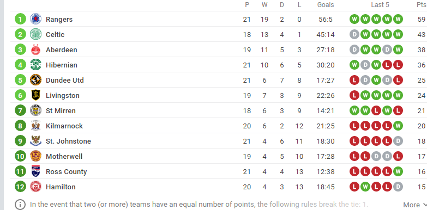
Task: Expand the More dropdown for tiebreak rules
Action: coord(415,205)
